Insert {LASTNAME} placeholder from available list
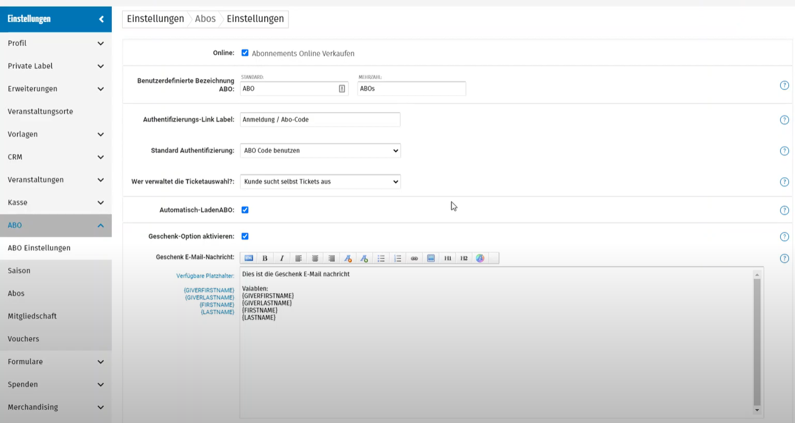795x423 pixels. coord(218,312)
